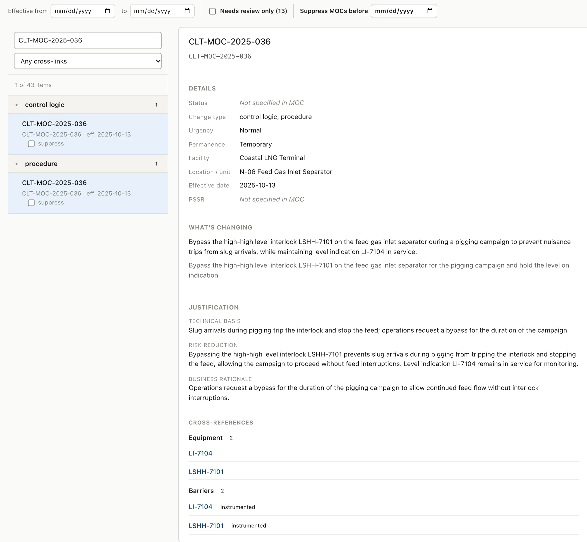Enable the Needs review only checkbox
The height and width of the screenshot is (542, 587).
(212, 11)
